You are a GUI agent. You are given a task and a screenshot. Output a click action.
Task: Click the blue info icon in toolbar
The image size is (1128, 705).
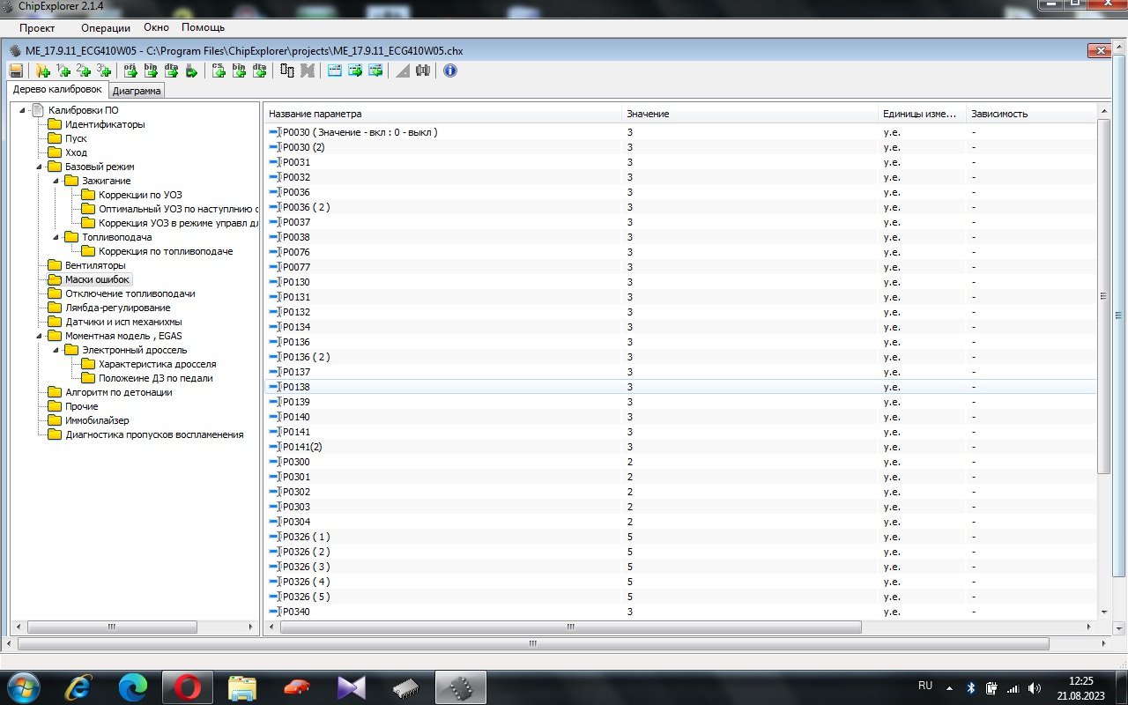tap(450, 70)
